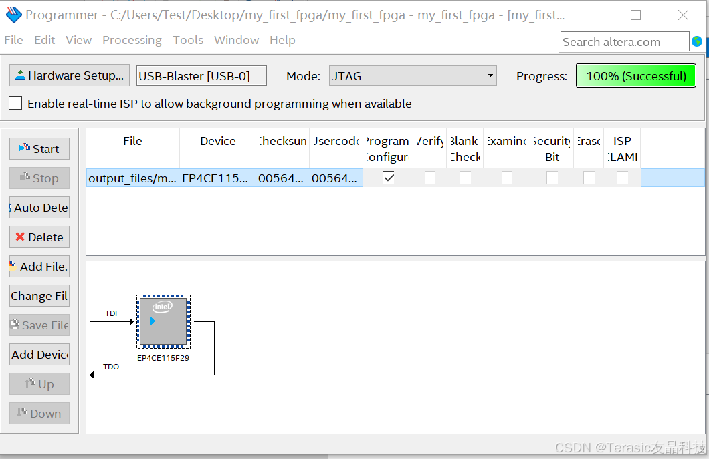
Task: Enable the ISP CLAMP checkbox
Action: (x=622, y=178)
